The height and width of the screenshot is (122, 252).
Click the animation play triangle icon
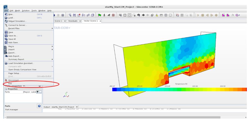click(x=198, y=15)
